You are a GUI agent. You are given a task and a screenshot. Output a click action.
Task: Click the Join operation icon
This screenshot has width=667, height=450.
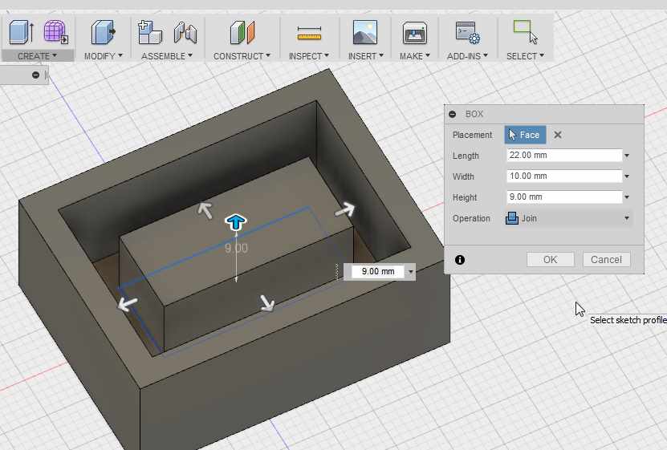click(512, 218)
